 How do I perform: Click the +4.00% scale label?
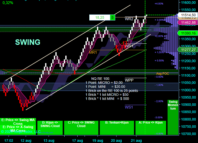tap(159, 4)
